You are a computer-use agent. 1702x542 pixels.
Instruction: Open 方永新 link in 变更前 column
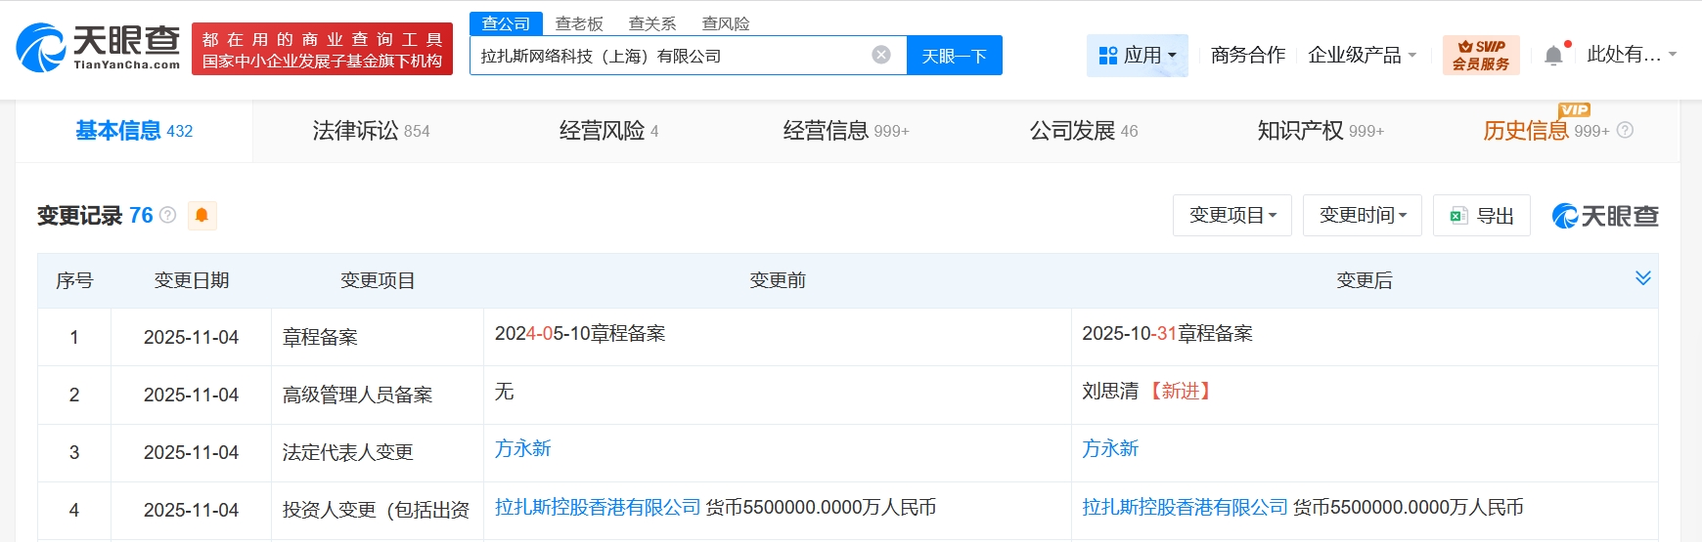[x=522, y=448]
